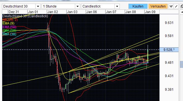The width and height of the screenshot is (183, 101).
Task: Click the Jan 08 date header
Action: coord(131,12)
